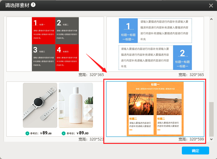Close the material selection dialog

(211, 5)
